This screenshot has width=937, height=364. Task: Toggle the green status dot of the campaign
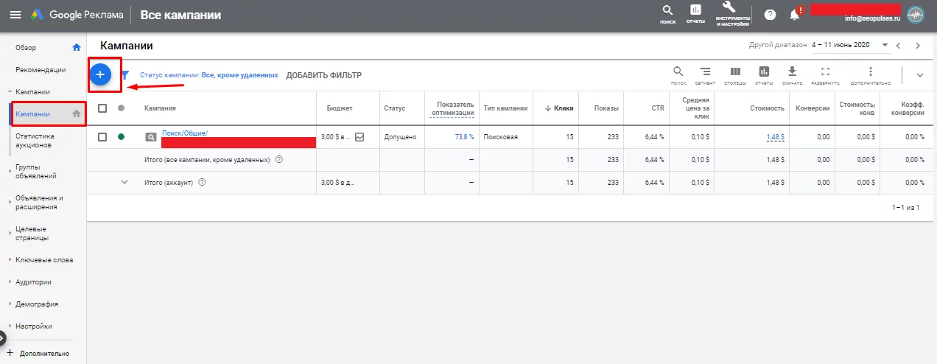121,137
